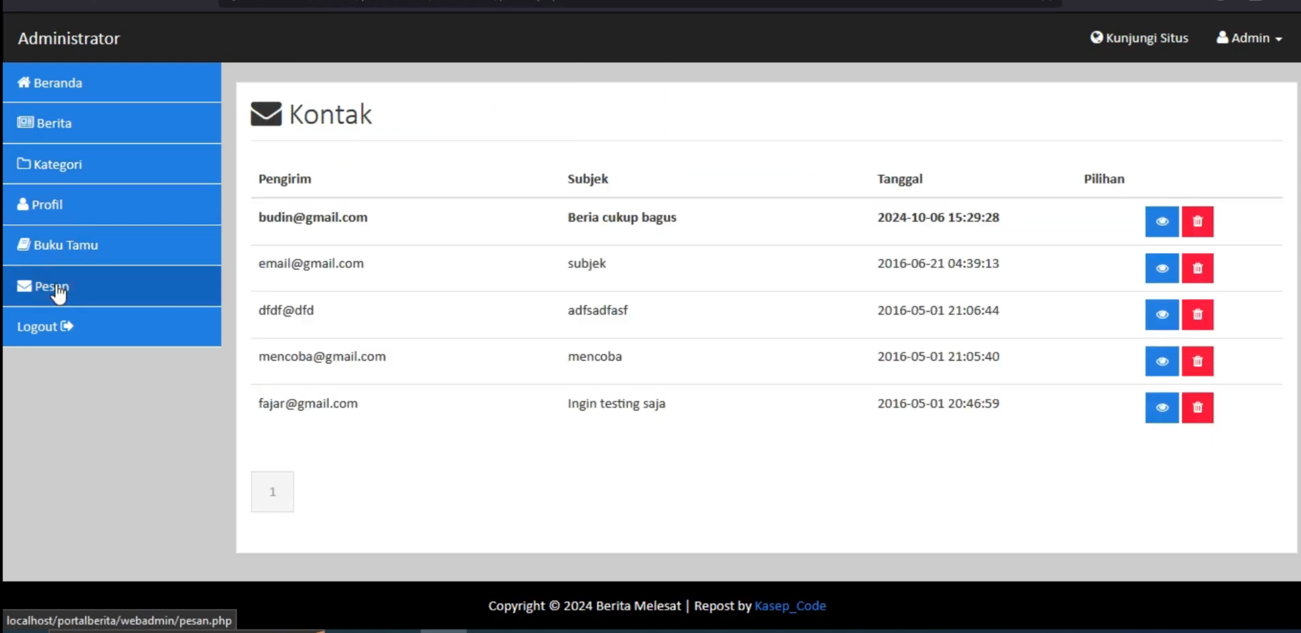Click date 2016-05-01 20:46:59
Image resolution: width=1301 pixels, height=633 pixels.
point(938,404)
